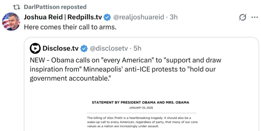
Task: Open the "DarlPattison reposted" link
Action: pos(55,7)
